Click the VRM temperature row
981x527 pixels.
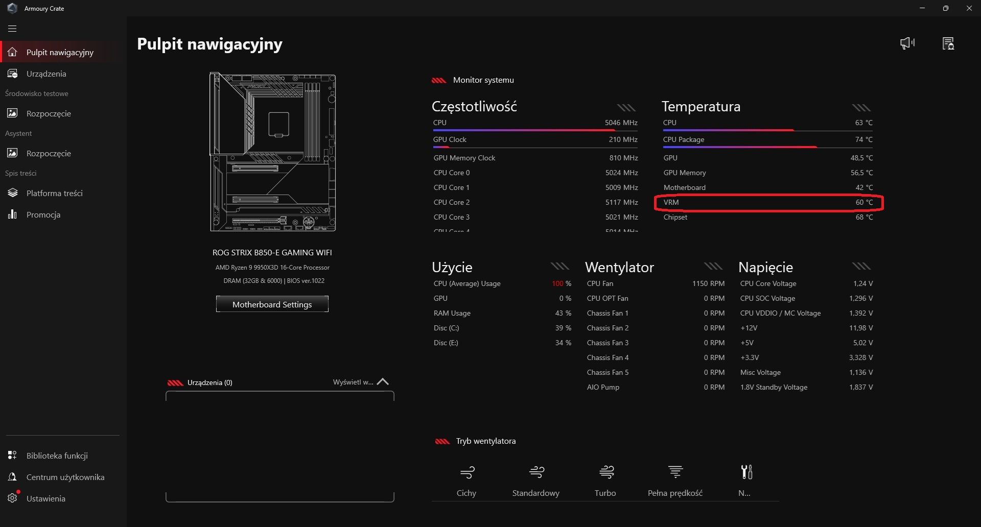tap(768, 202)
